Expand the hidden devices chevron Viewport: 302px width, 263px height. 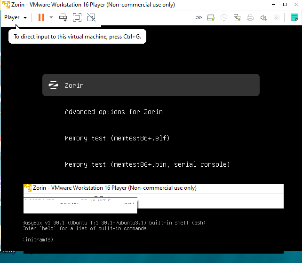[199, 17]
